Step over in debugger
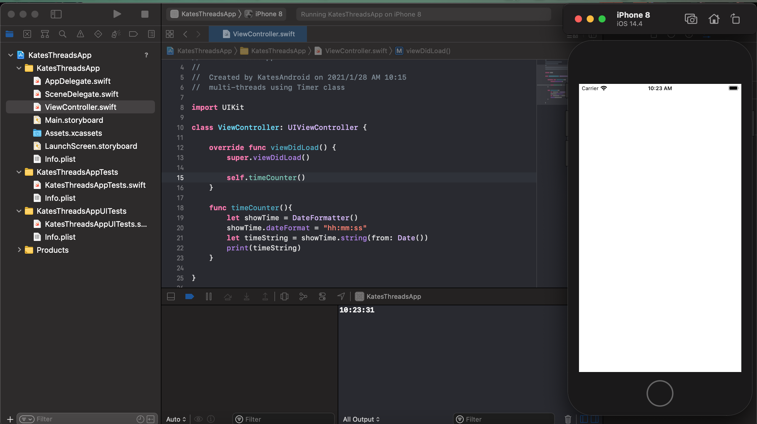The height and width of the screenshot is (424, 757). (x=228, y=296)
